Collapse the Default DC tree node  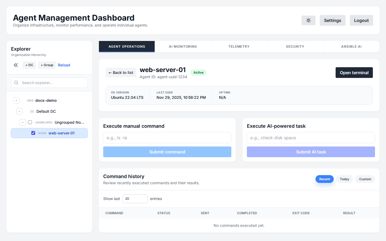(x=20, y=111)
